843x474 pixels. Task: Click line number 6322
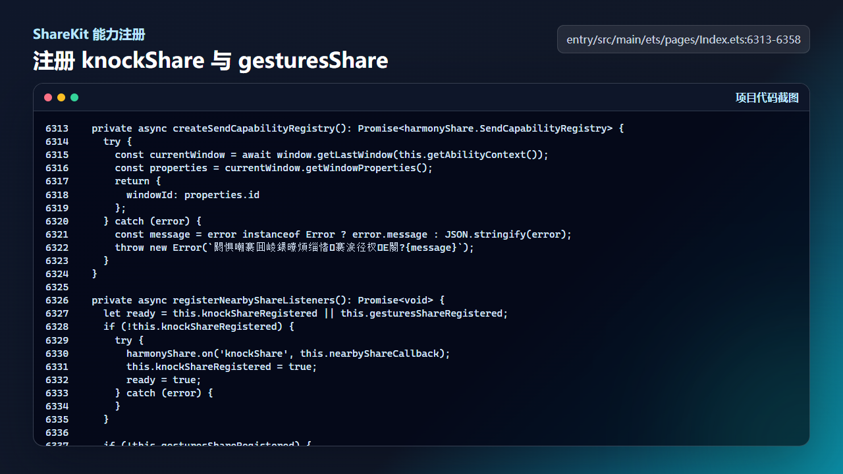[x=57, y=248]
